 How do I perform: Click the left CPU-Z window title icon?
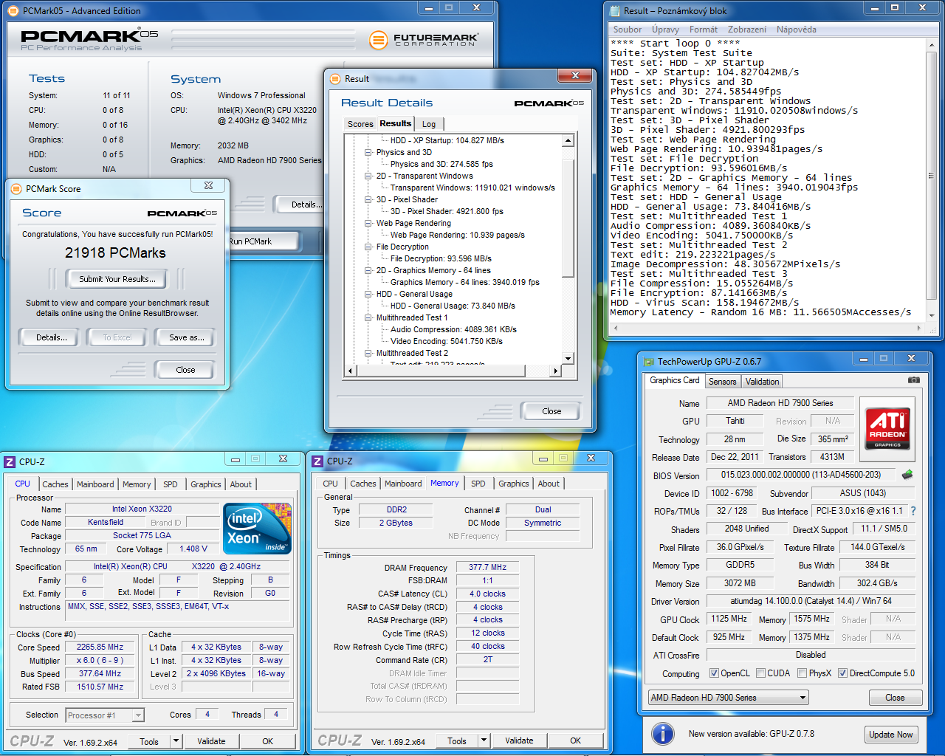(x=10, y=461)
